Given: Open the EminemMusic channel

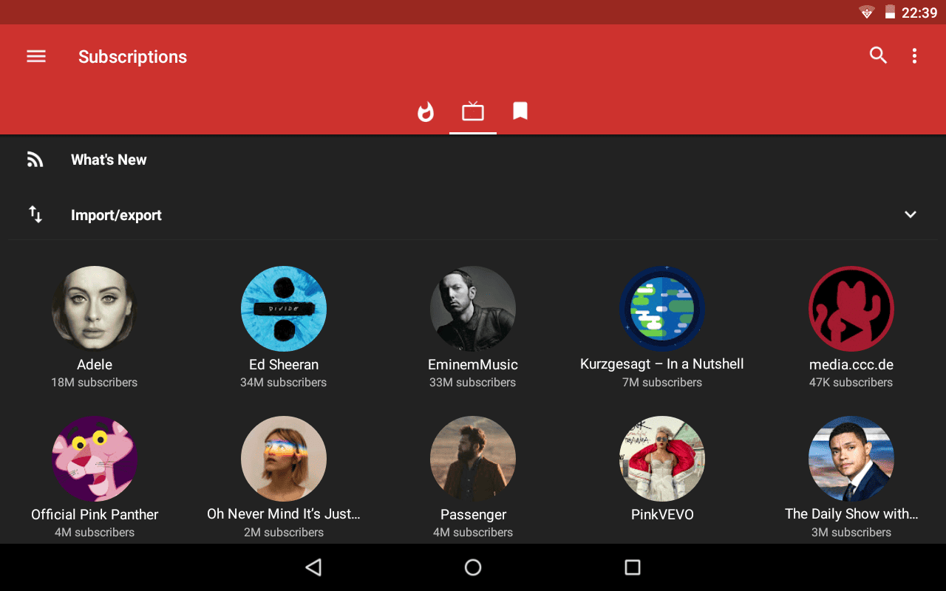Looking at the screenshot, I should click(x=473, y=309).
